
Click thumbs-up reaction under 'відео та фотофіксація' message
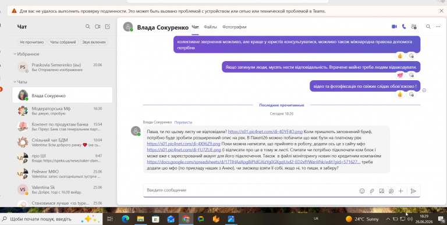(x=400, y=94)
